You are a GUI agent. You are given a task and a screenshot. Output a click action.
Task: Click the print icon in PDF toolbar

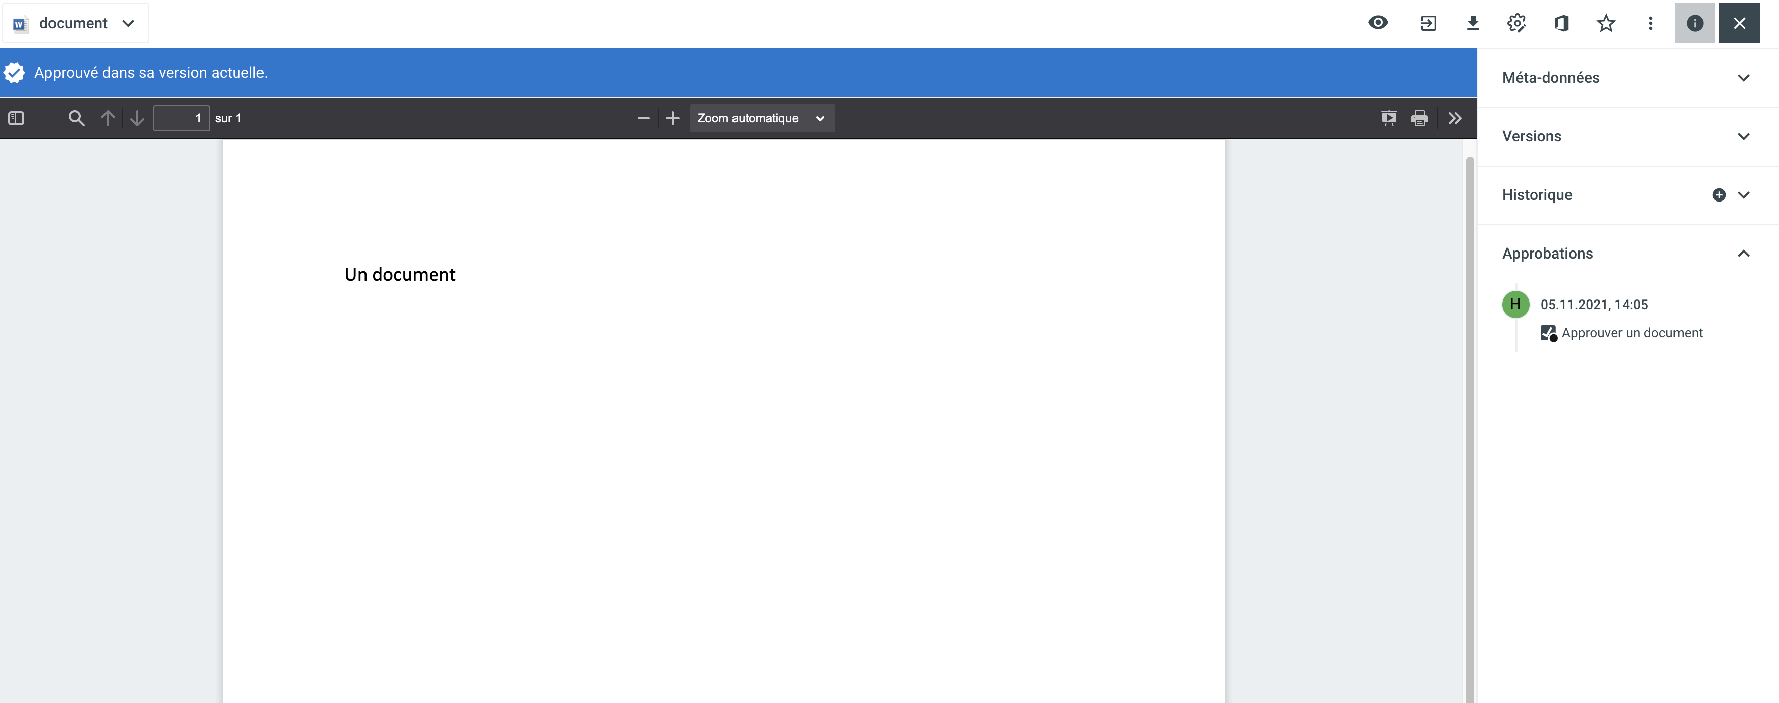[1419, 118]
